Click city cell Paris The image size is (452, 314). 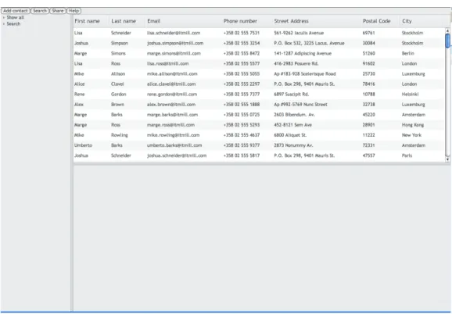pyautogui.click(x=407, y=155)
